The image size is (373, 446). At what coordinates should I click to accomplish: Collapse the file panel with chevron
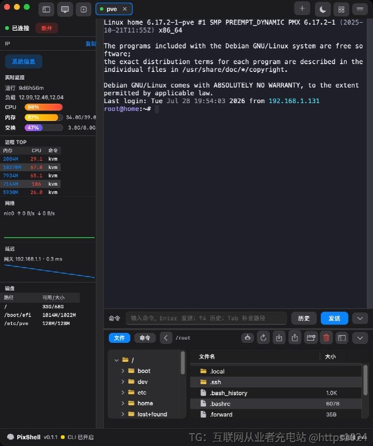click(x=360, y=338)
